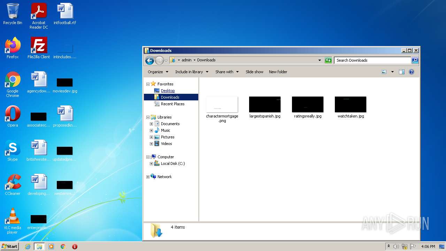
Task: Select the updatedpre... desktop file
Action: click(65, 154)
